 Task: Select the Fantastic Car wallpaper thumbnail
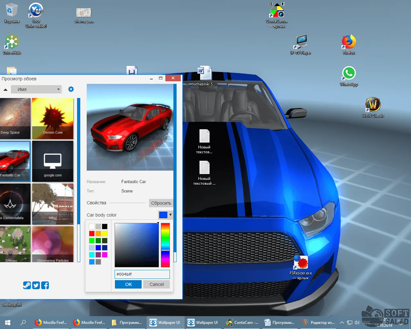(x=15, y=161)
